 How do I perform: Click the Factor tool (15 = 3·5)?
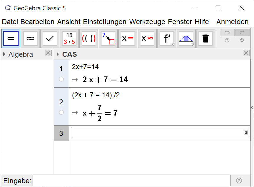[x=69, y=39]
